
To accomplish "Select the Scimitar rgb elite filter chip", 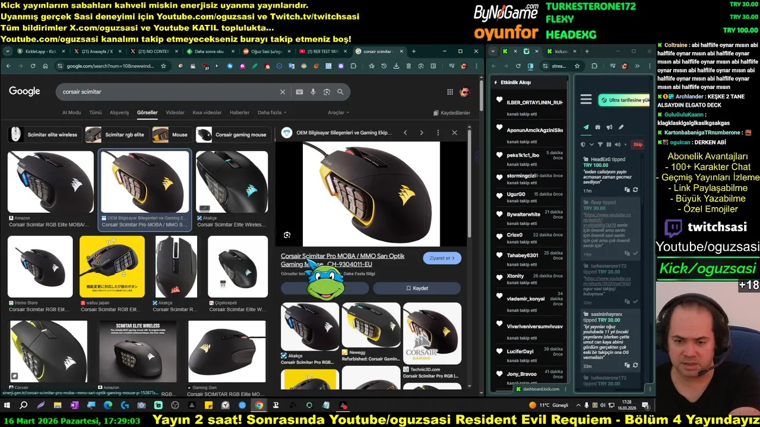I will tap(116, 135).
